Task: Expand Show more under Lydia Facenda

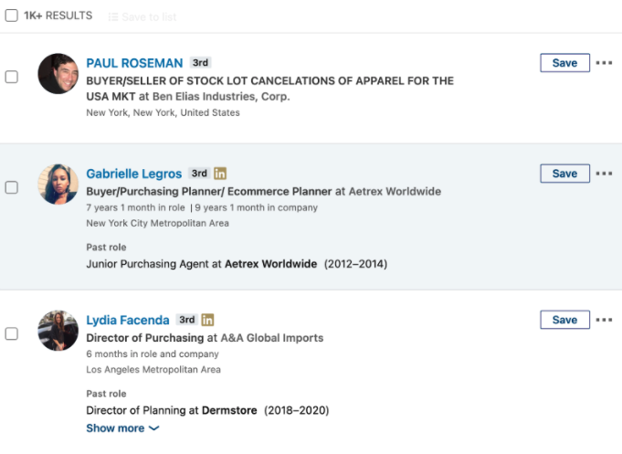Action: (122, 428)
